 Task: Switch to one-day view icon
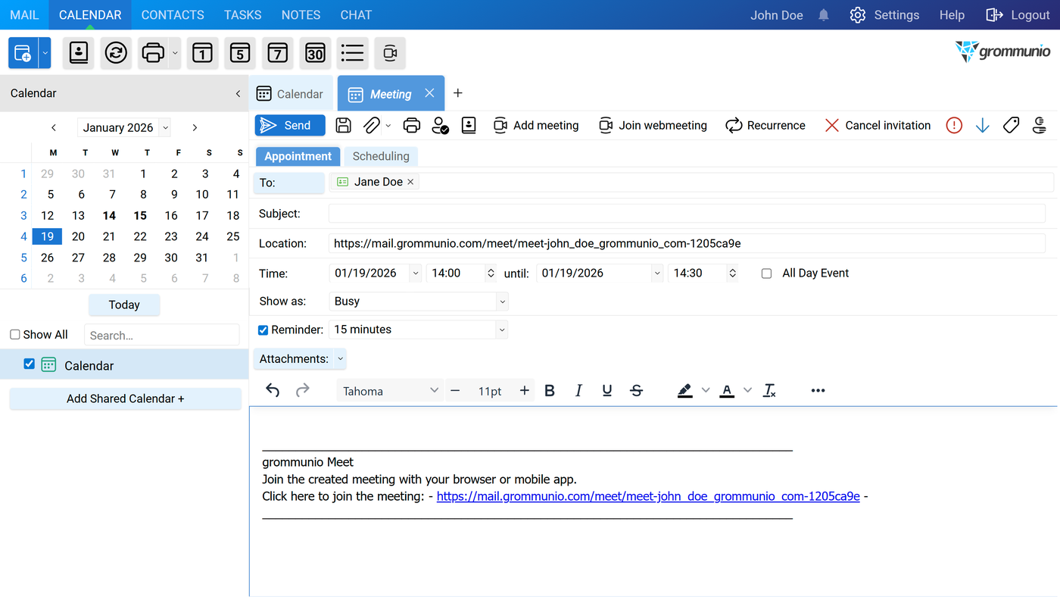pyautogui.click(x=202, y=53)
